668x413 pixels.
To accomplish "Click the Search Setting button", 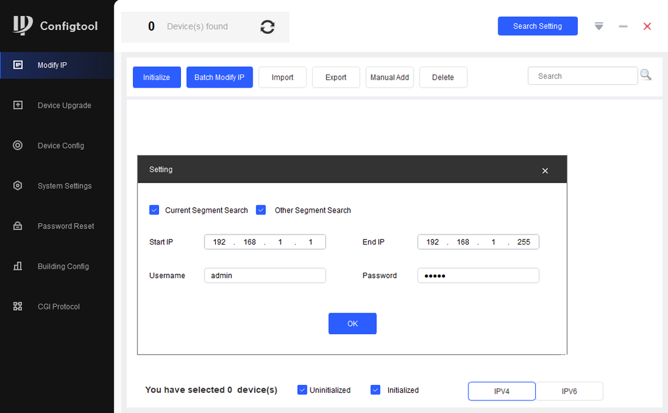I will tap(538, 26).
